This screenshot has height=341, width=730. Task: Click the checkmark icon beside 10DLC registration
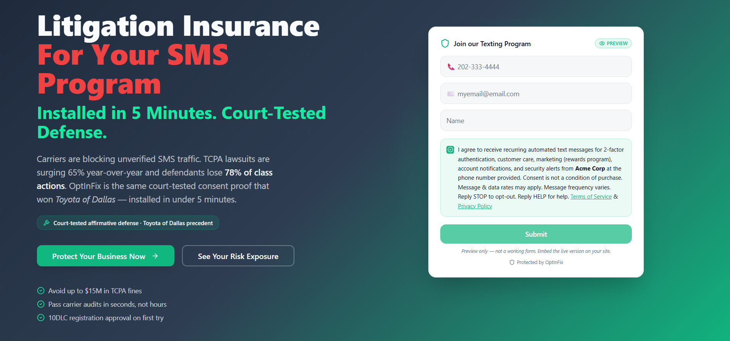pos(41,318)
